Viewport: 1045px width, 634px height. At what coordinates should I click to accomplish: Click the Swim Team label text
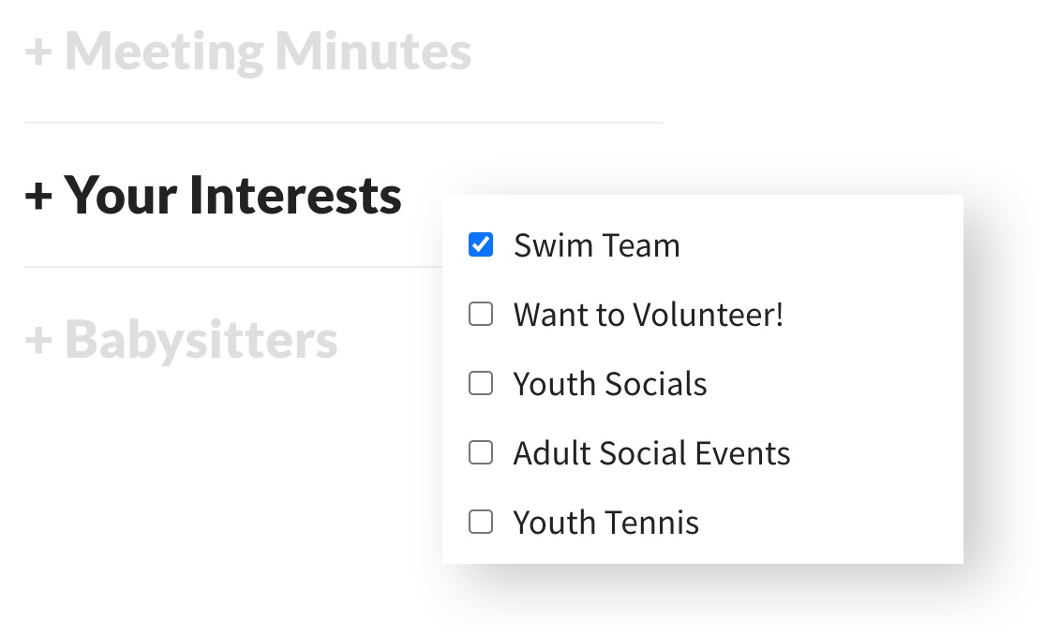pos(597,245)
